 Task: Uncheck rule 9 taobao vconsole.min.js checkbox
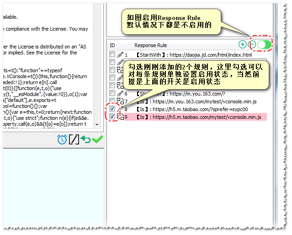[112, 116]
